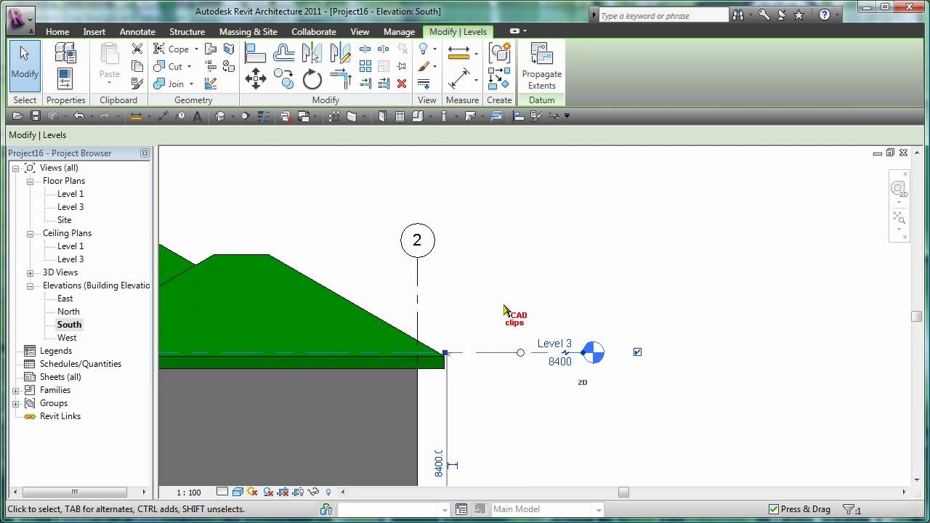
Task: Collapse the Floor Plans node
Action: (31, 181)
